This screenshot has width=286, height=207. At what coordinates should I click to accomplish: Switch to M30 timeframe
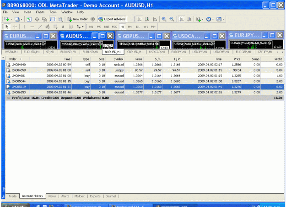(114, 27)
